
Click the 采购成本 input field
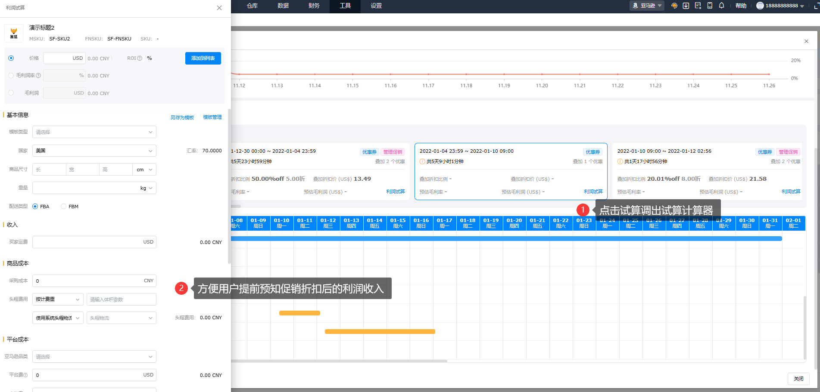coord(88,281)
